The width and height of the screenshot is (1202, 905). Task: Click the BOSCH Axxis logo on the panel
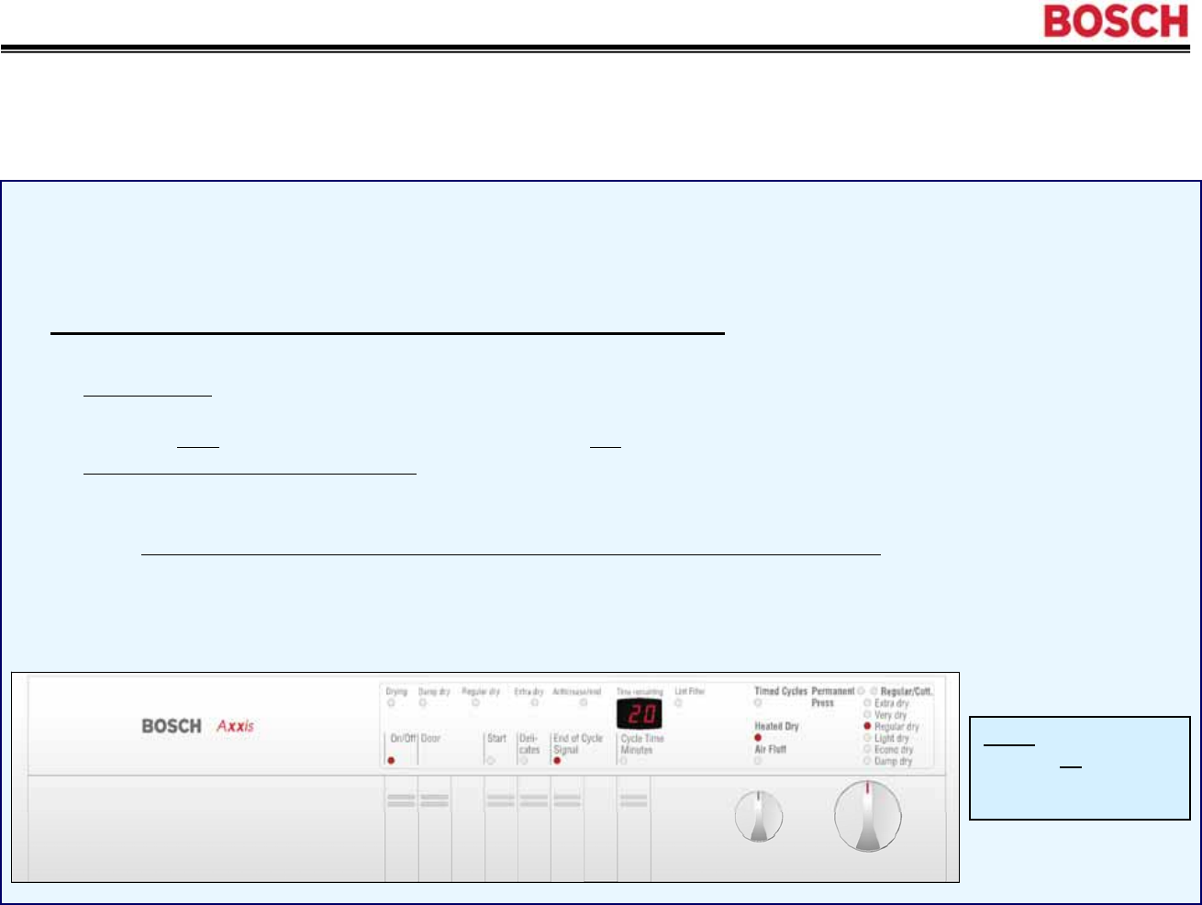[x=198, y=726]
